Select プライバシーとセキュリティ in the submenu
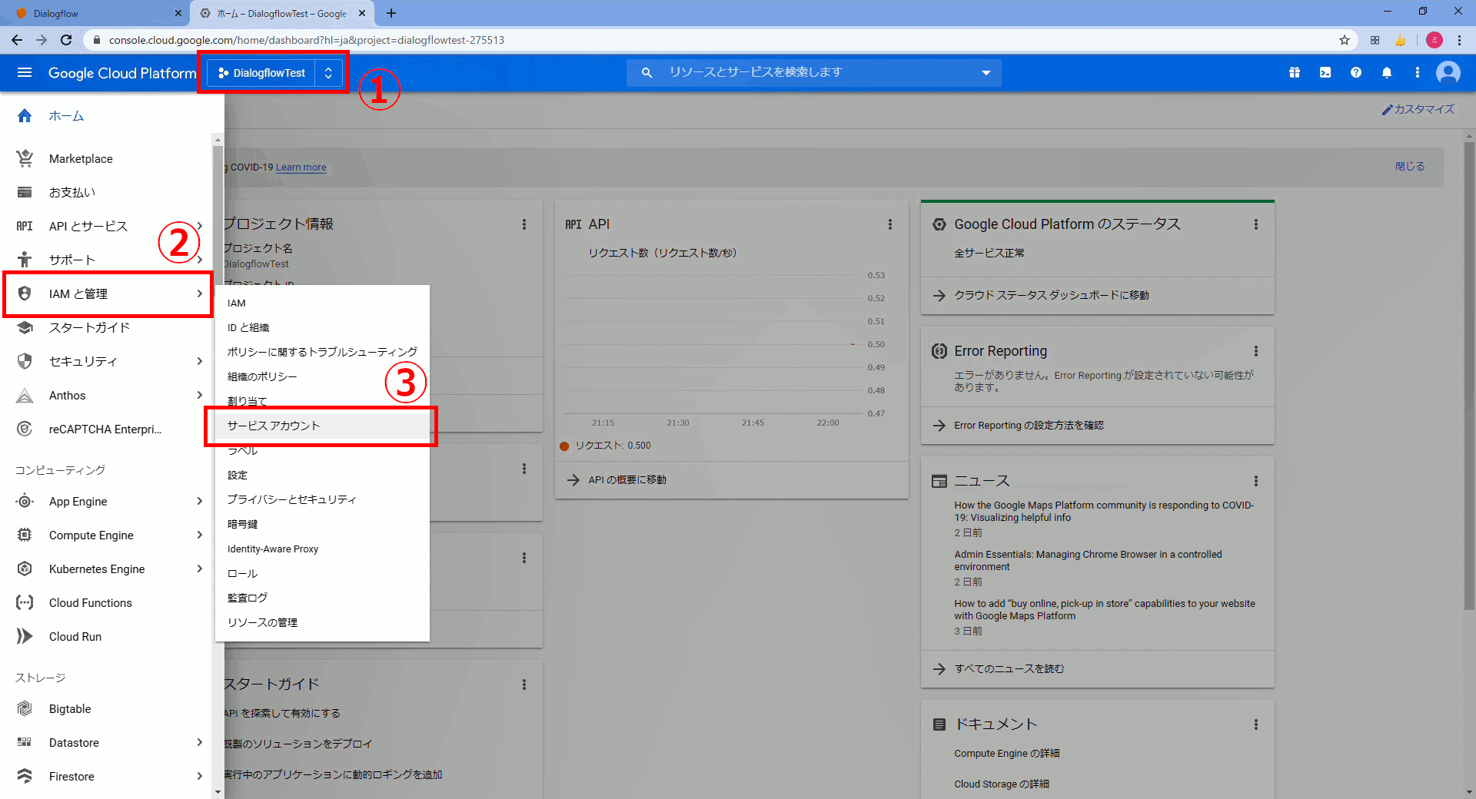Viewport: 1476px width, 799px height. [x=322, y=499]
